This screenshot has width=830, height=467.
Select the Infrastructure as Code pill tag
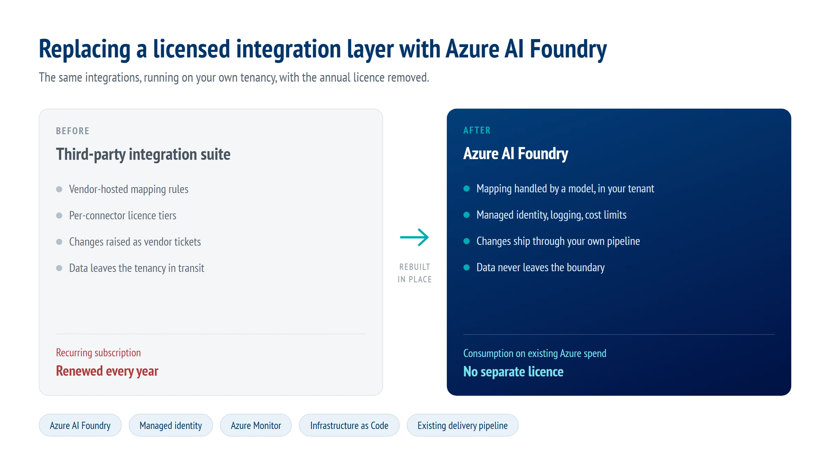pyautogui.click(x=349, y=425)
